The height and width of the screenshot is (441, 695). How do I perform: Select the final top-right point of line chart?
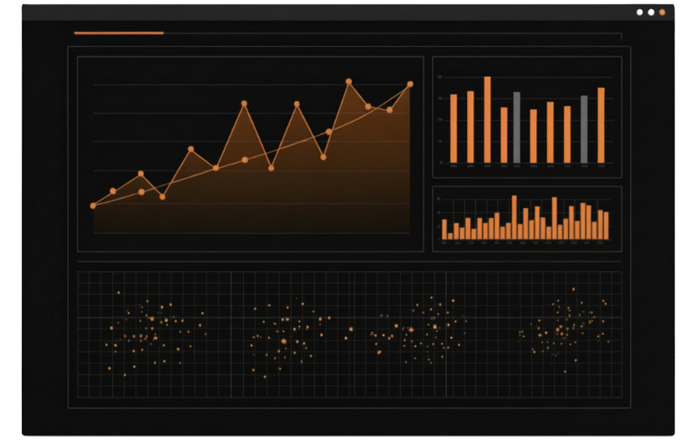pos(410,84)
